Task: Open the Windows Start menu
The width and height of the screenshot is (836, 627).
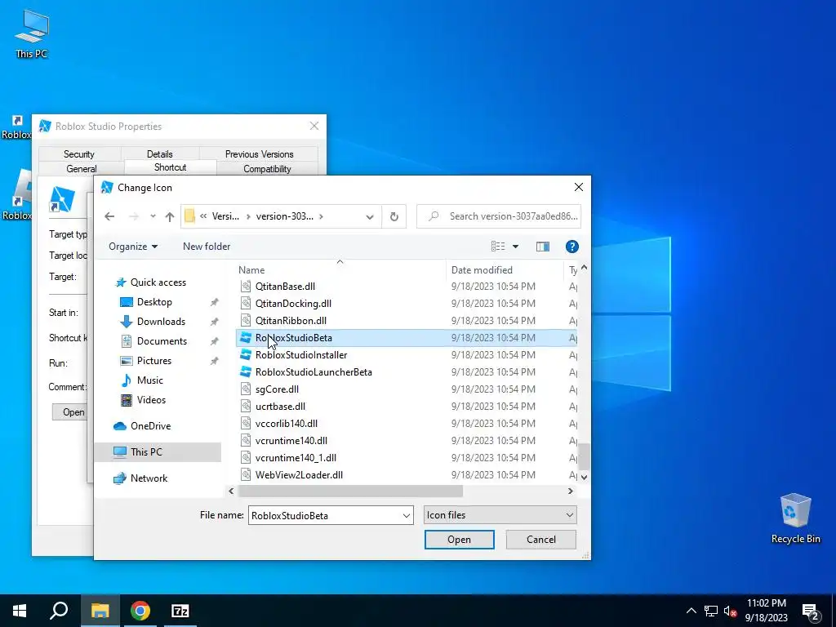Action: point(20,611)
